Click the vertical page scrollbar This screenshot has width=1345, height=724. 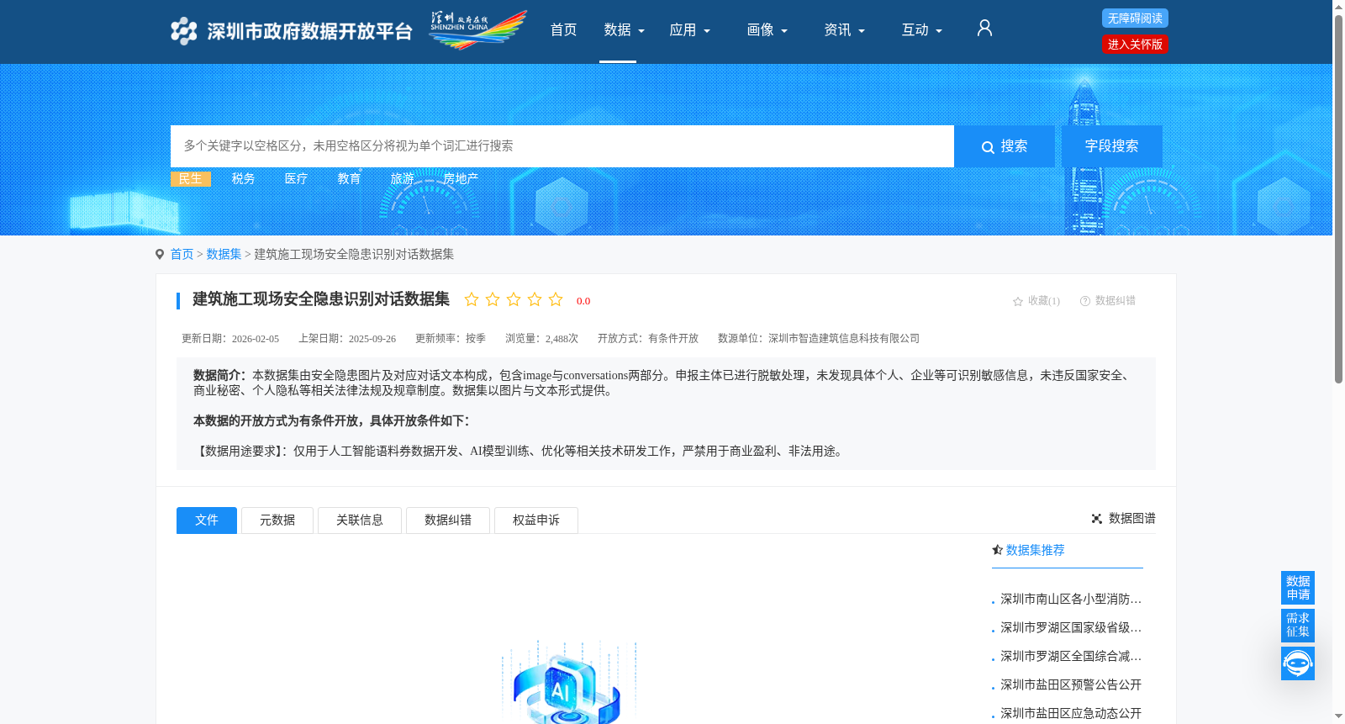[1338, 198]
